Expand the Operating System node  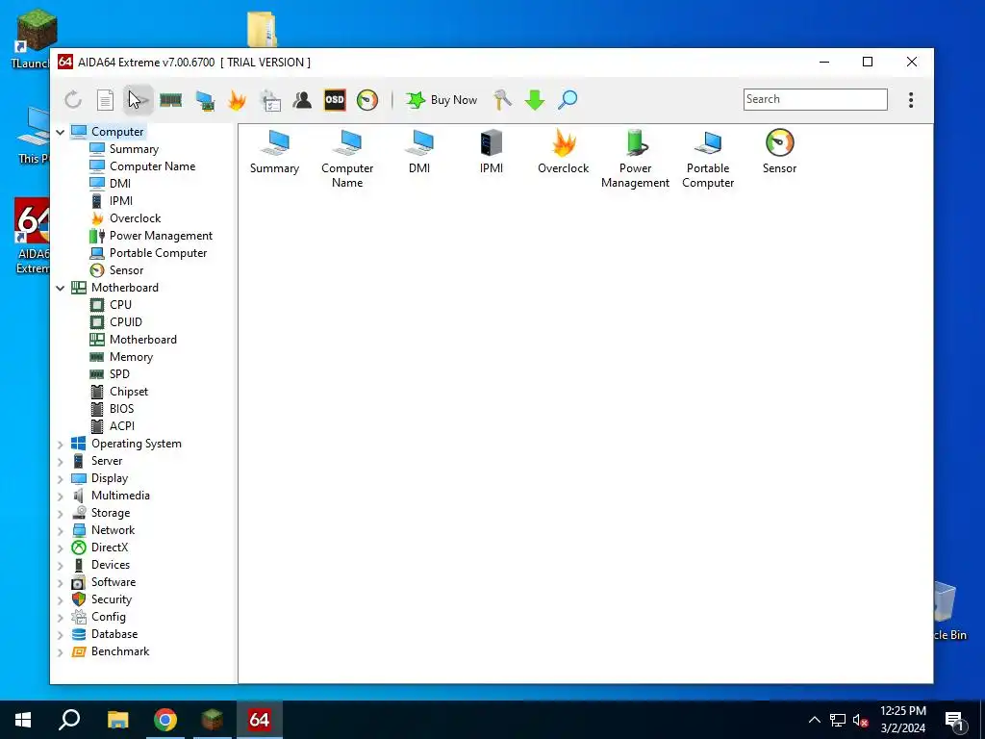tap(61, 445)
